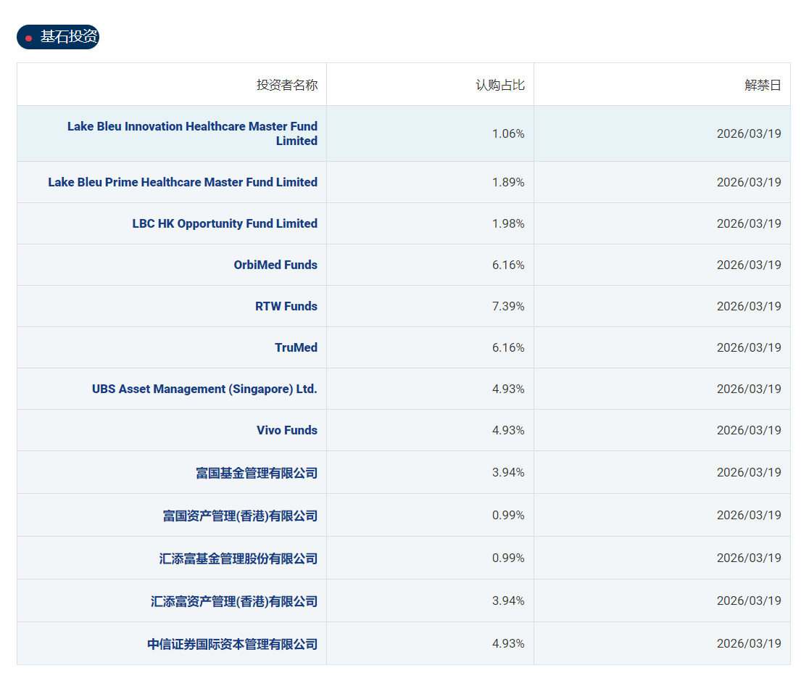Open Lake Bleu Prime Healthcare Master Fund Limited
Screen dimensions: 809x681
coord(183,182)
